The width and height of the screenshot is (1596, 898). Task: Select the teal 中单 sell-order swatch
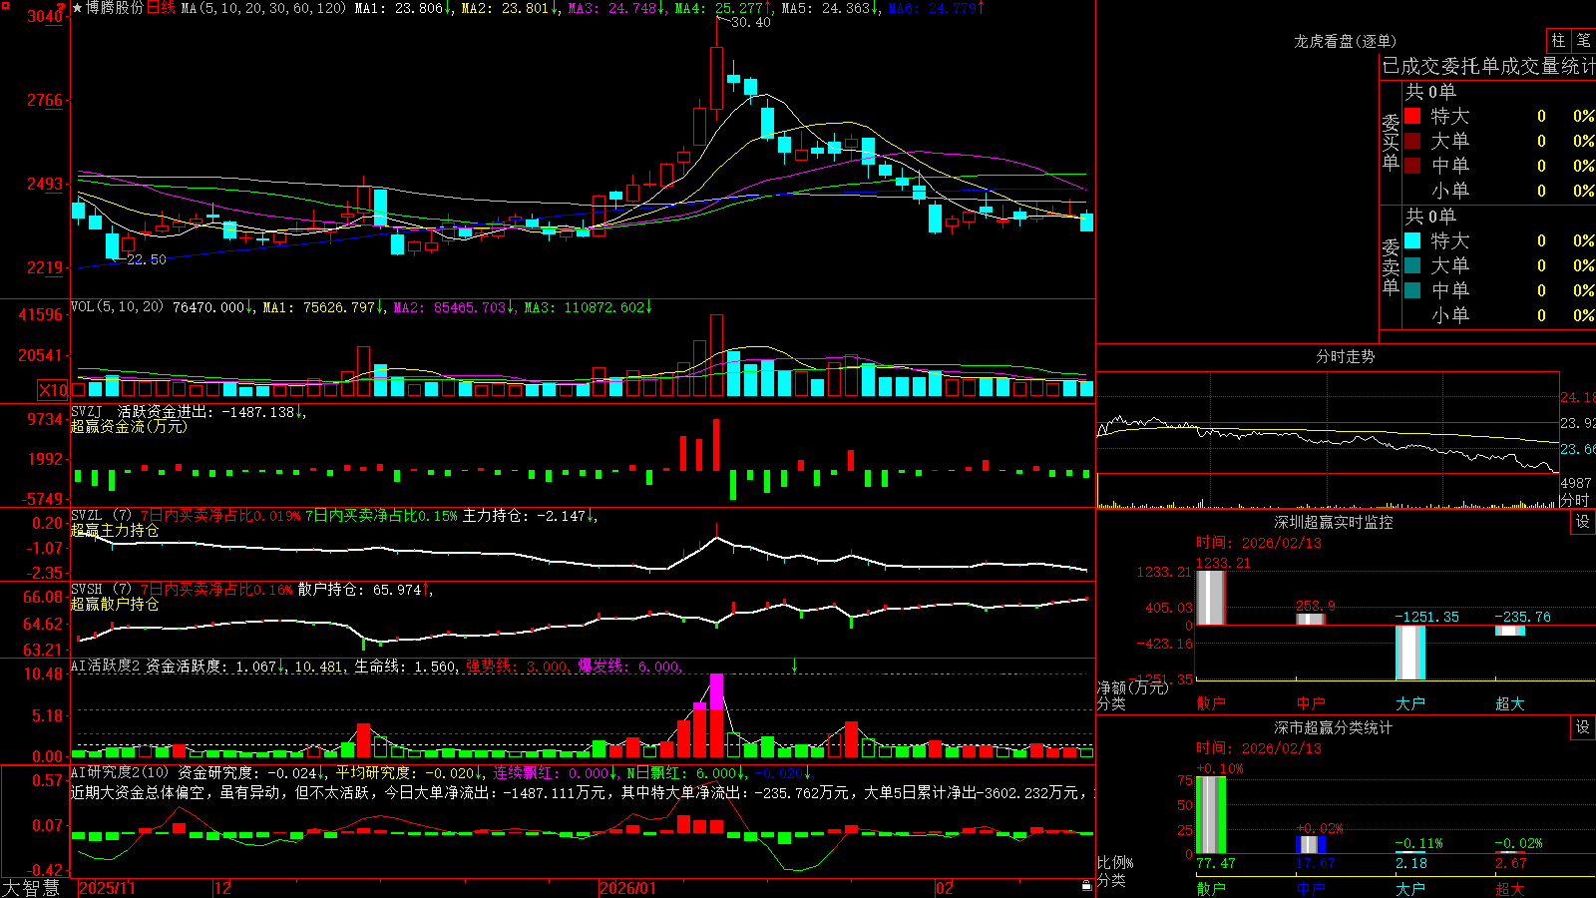tap(1412, 290)
